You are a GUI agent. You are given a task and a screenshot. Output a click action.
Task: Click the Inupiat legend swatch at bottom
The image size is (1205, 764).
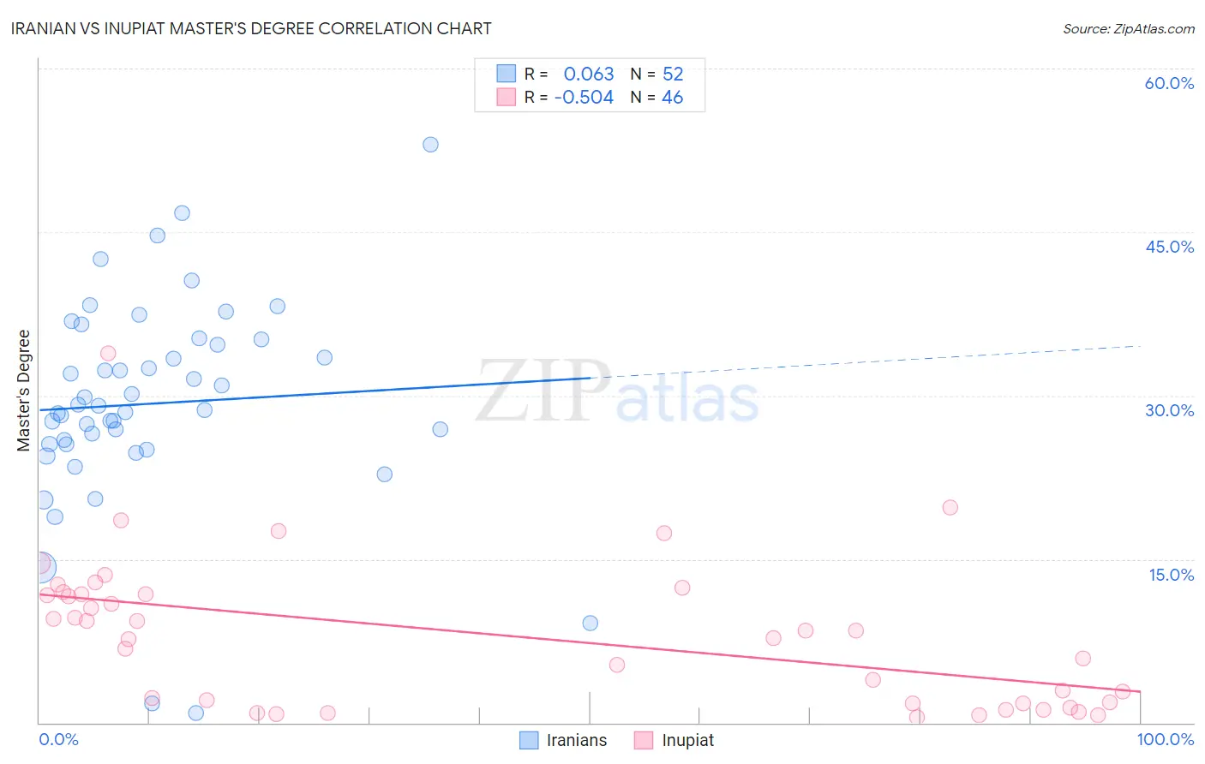click(644, 740)
